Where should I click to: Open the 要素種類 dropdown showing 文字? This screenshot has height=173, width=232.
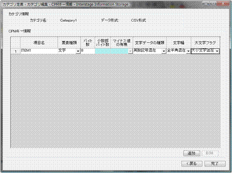[x=69, y=51]
